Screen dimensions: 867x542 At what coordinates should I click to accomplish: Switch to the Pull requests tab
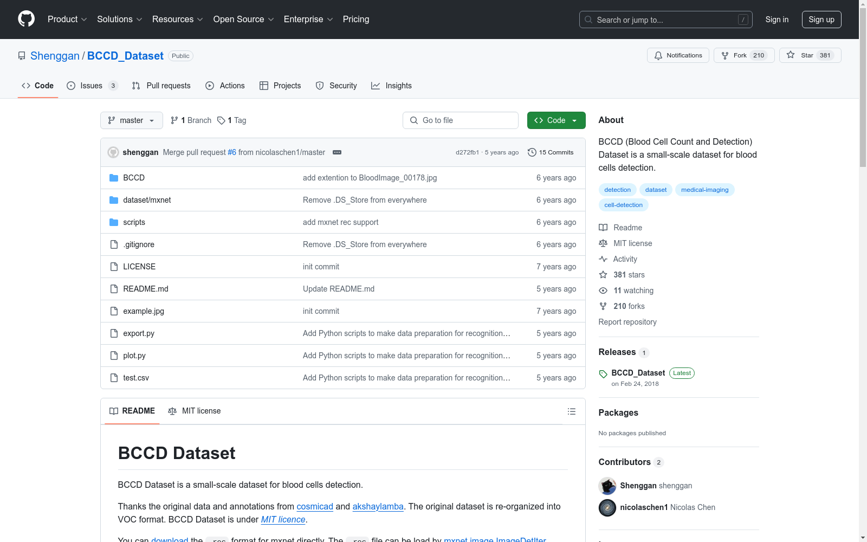pyautogui.click(x=161, y=86)
